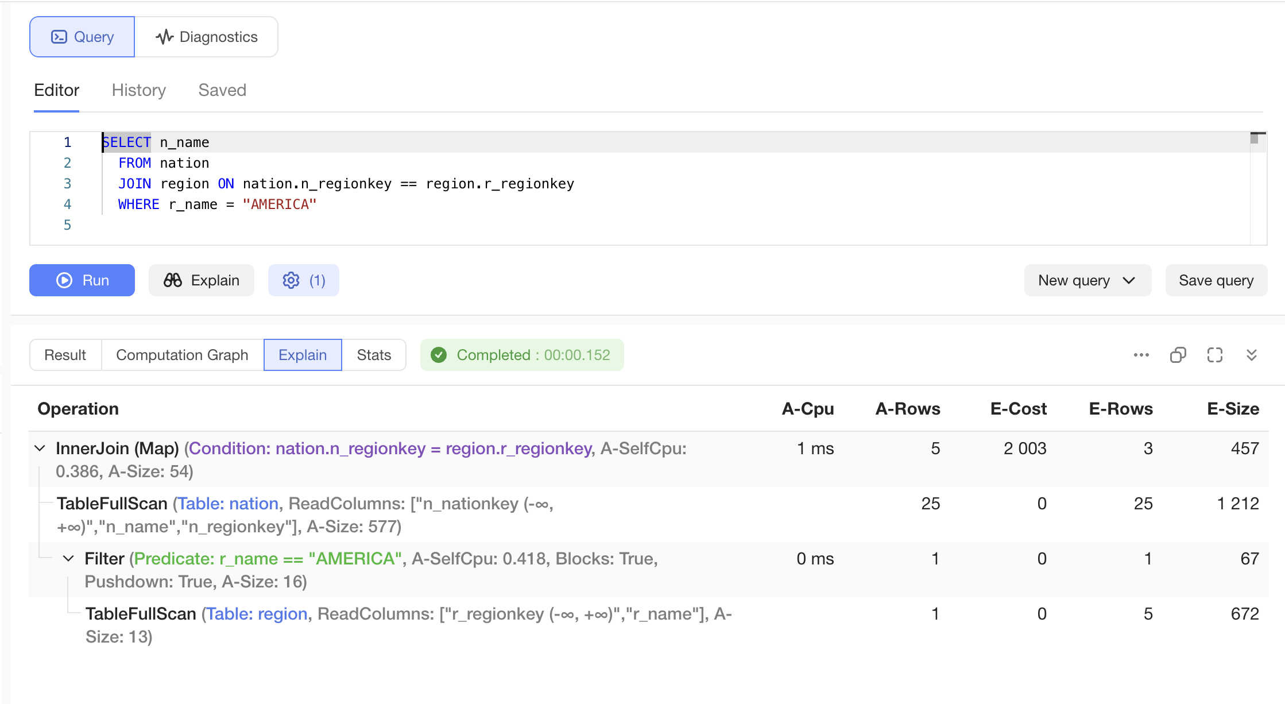Toggle fullscreen for results panel
Image resolution: width=1285 pixels, height=704 pixels.
click(x=1214, y=355)
